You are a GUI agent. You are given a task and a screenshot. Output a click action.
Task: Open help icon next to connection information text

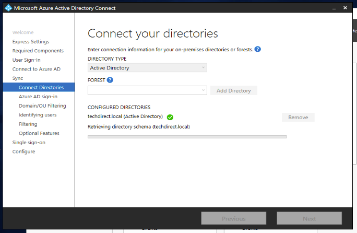[x=257, y=49]
